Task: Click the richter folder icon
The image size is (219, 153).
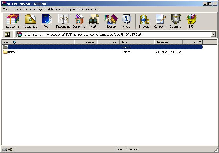Action: click(5, 52)
